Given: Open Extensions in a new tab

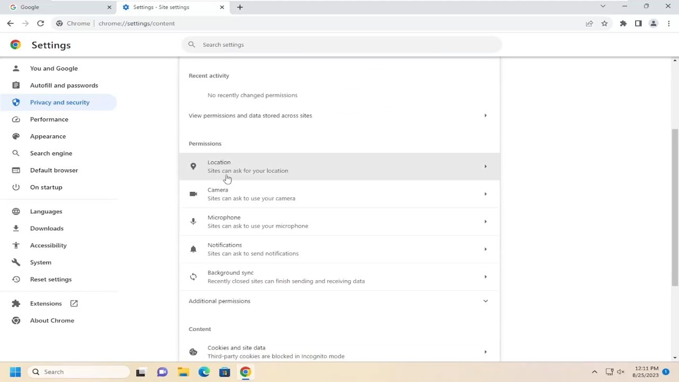Looking at the screenshot, I should point(74,303).
